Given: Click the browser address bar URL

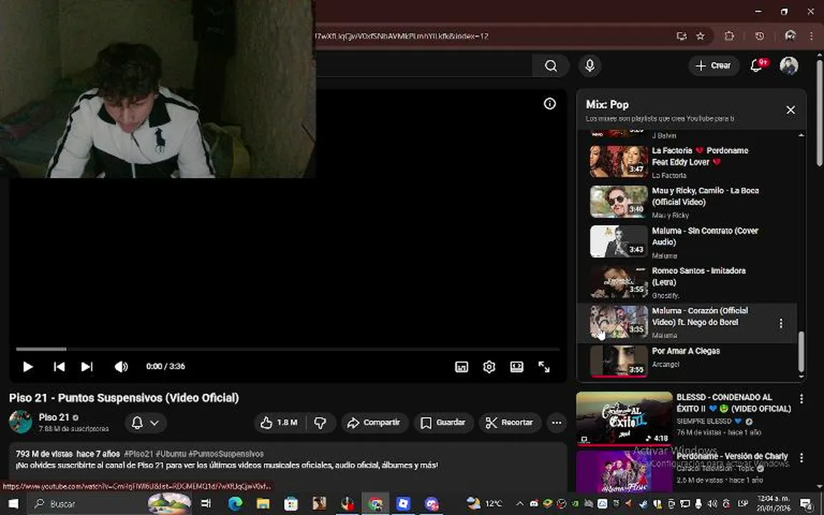Looking at the screenshot, I should pos(402,36).
